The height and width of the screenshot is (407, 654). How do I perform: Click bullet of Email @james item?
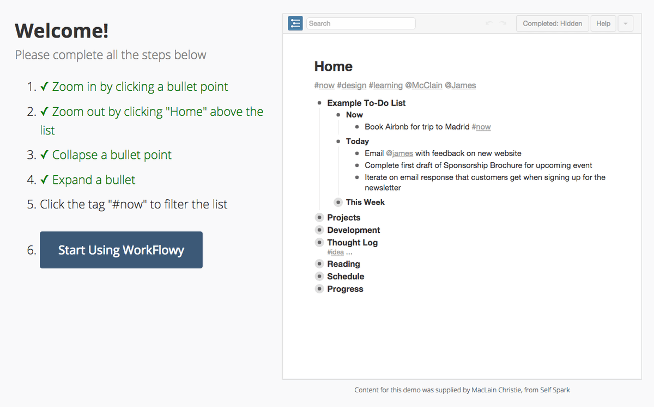(x=357, y=153)
